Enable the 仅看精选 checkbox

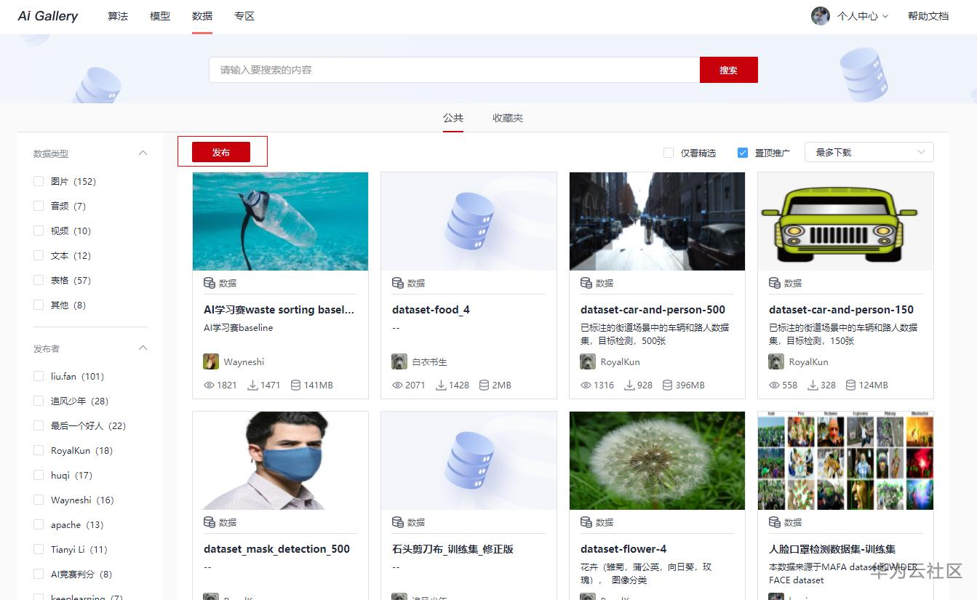pyautogui.click(x=669, y=153)
